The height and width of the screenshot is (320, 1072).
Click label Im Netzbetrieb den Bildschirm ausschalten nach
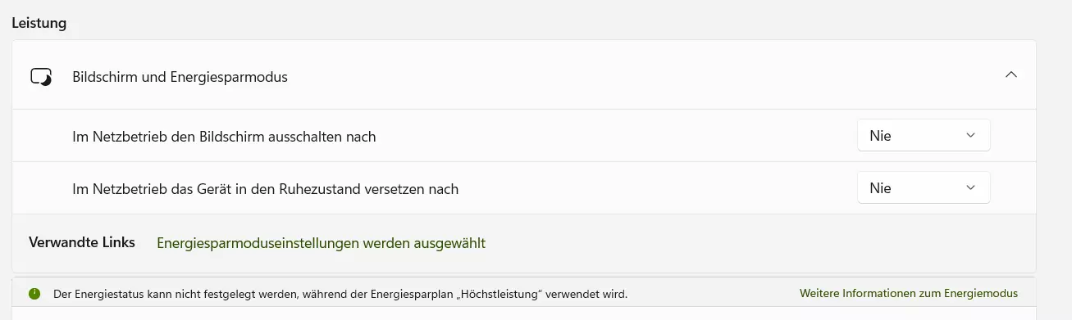click(224, 137)
